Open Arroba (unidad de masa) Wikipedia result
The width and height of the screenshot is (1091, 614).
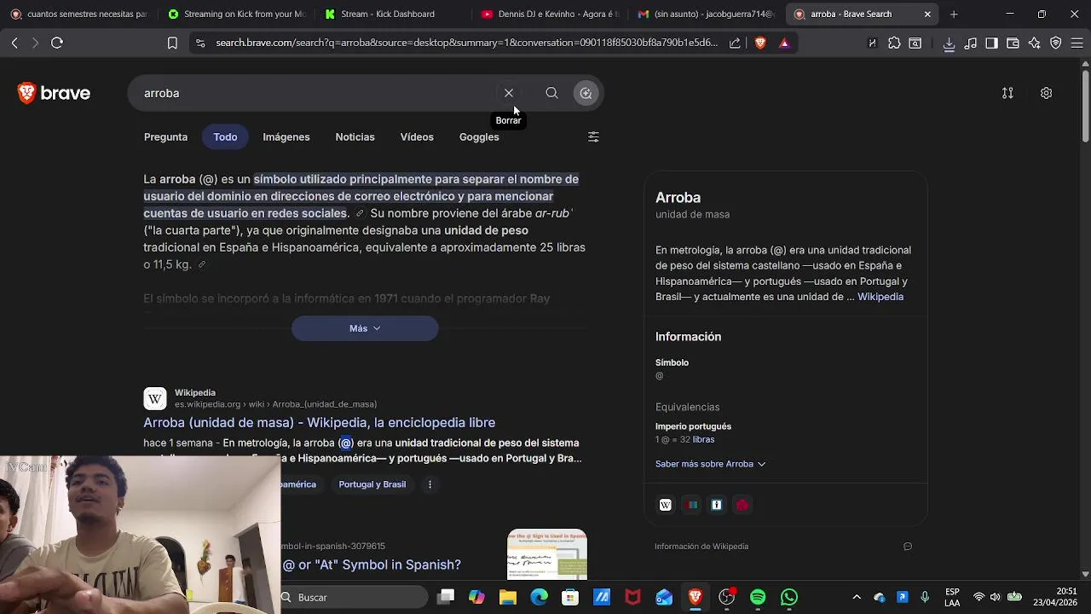319,422
